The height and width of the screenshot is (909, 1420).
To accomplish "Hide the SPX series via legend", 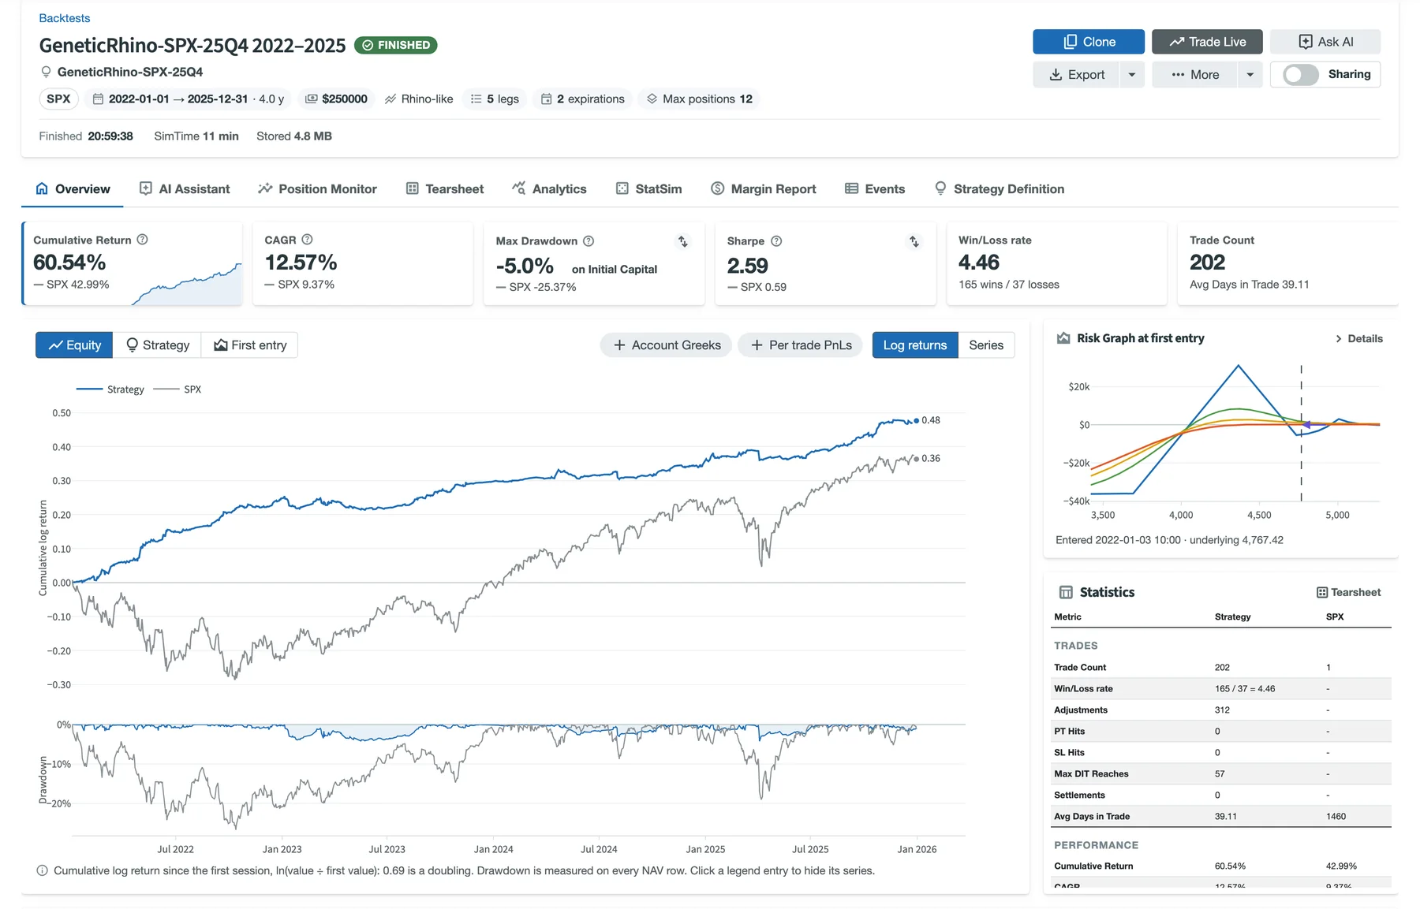I will click(178, 389).
